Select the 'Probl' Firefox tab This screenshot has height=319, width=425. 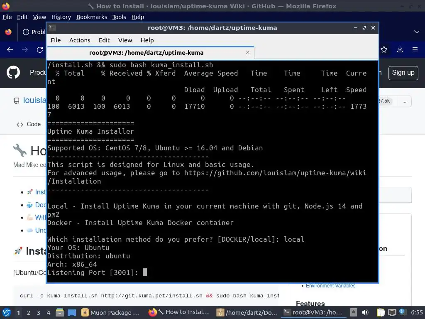(x=34, y=32)
